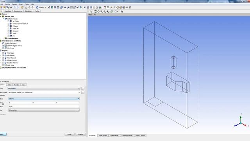Open the Render tab in details panel
Image resolution: width=250 pixels, height=141 pixels.
(x=16, y=85)
